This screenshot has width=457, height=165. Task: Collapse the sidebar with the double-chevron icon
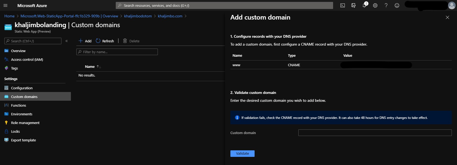(67, 41)
